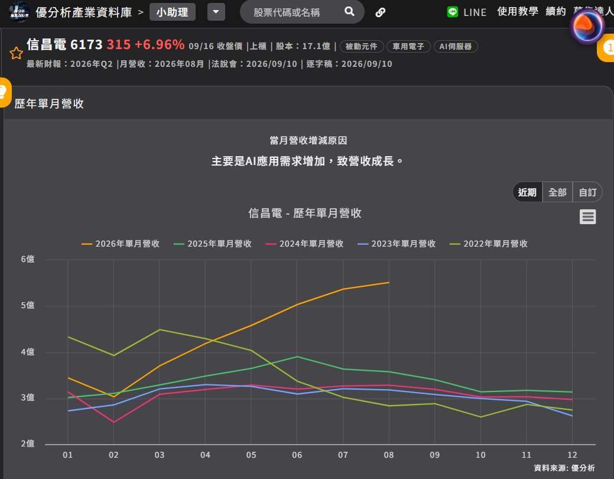614x479 pixels.
Task: Open 續約 menu item
Action: click(x=556, y=11)
